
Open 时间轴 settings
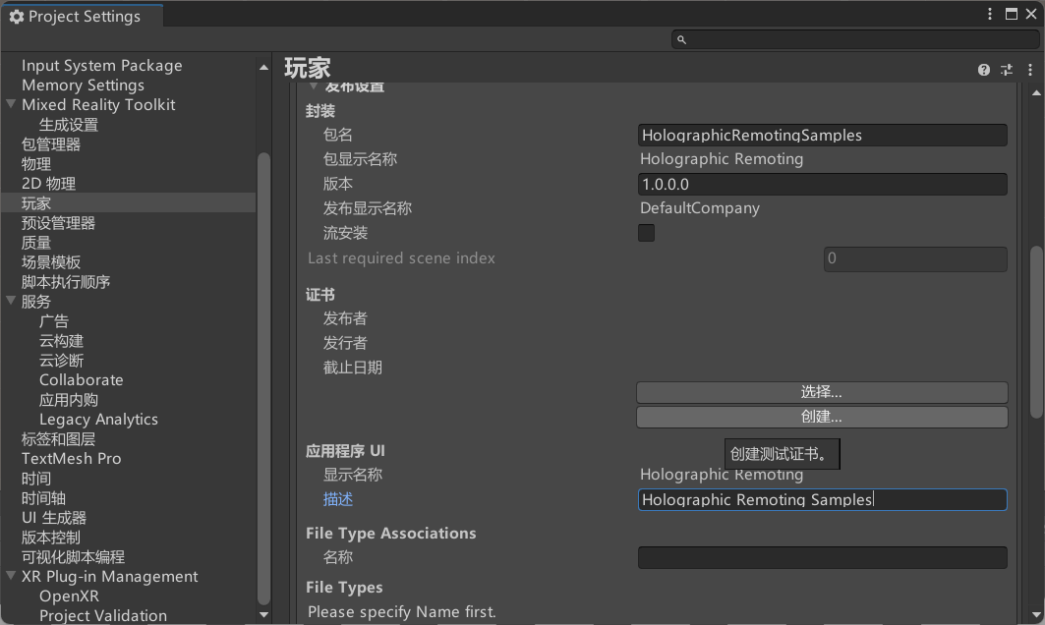tap(43, 497)
